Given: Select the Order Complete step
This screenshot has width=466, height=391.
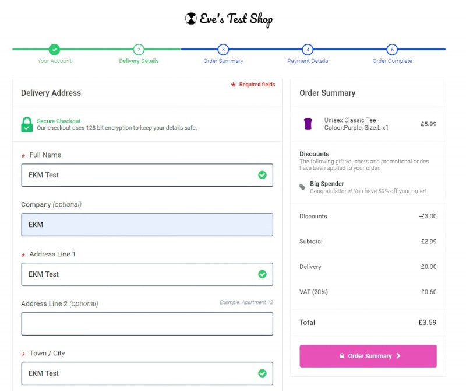Looking at the screenshot, I should coord(392,51).
